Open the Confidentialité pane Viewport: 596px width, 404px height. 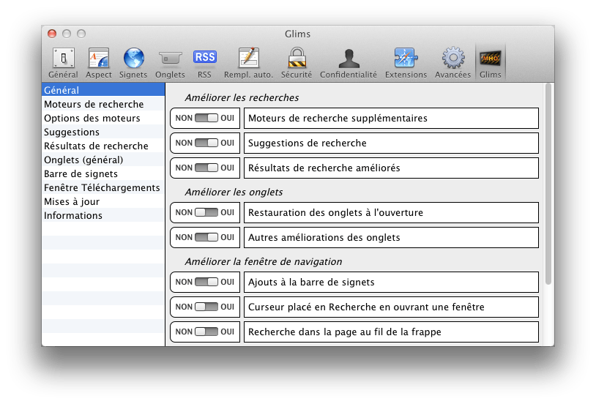coord(349,63)
